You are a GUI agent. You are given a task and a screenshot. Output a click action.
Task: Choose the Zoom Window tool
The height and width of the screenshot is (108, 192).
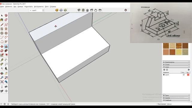click(x=6, y=77)
